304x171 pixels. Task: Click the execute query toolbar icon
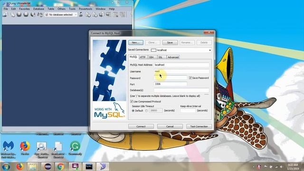tap(19, 15)
